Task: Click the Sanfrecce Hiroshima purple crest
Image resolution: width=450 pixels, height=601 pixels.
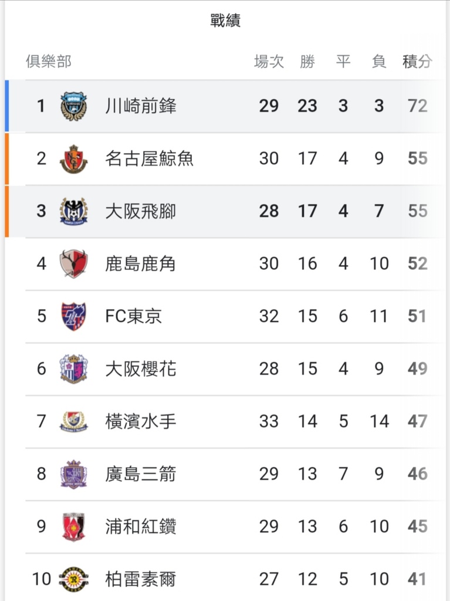Action: (x=73, y=474)
